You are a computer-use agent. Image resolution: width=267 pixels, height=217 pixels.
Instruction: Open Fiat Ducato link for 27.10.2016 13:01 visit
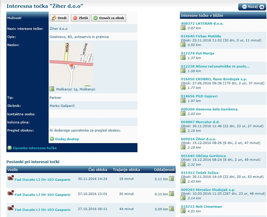(x=43, y=195)
